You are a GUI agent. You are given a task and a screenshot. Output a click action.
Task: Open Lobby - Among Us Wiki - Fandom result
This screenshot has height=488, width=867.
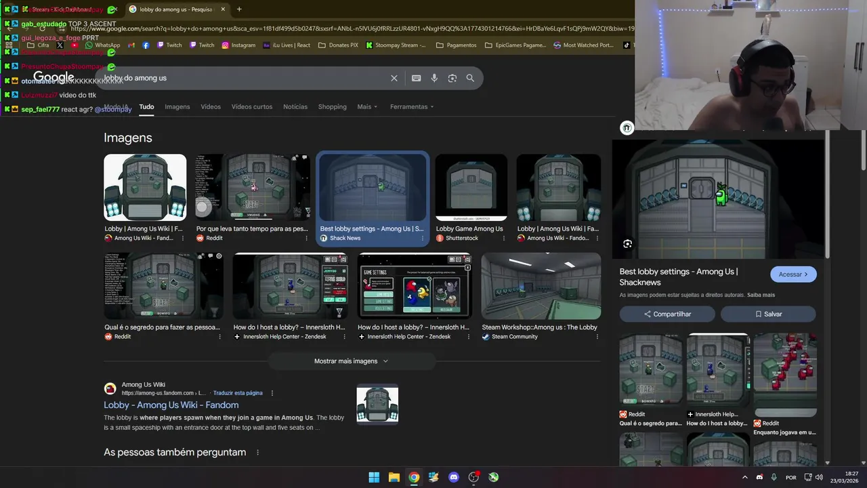[x=171, y=405]
